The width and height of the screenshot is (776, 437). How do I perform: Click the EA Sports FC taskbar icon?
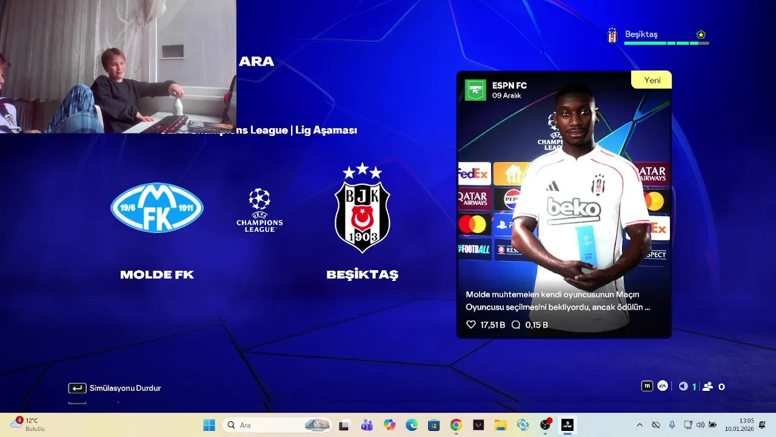[x=567, y=425]
